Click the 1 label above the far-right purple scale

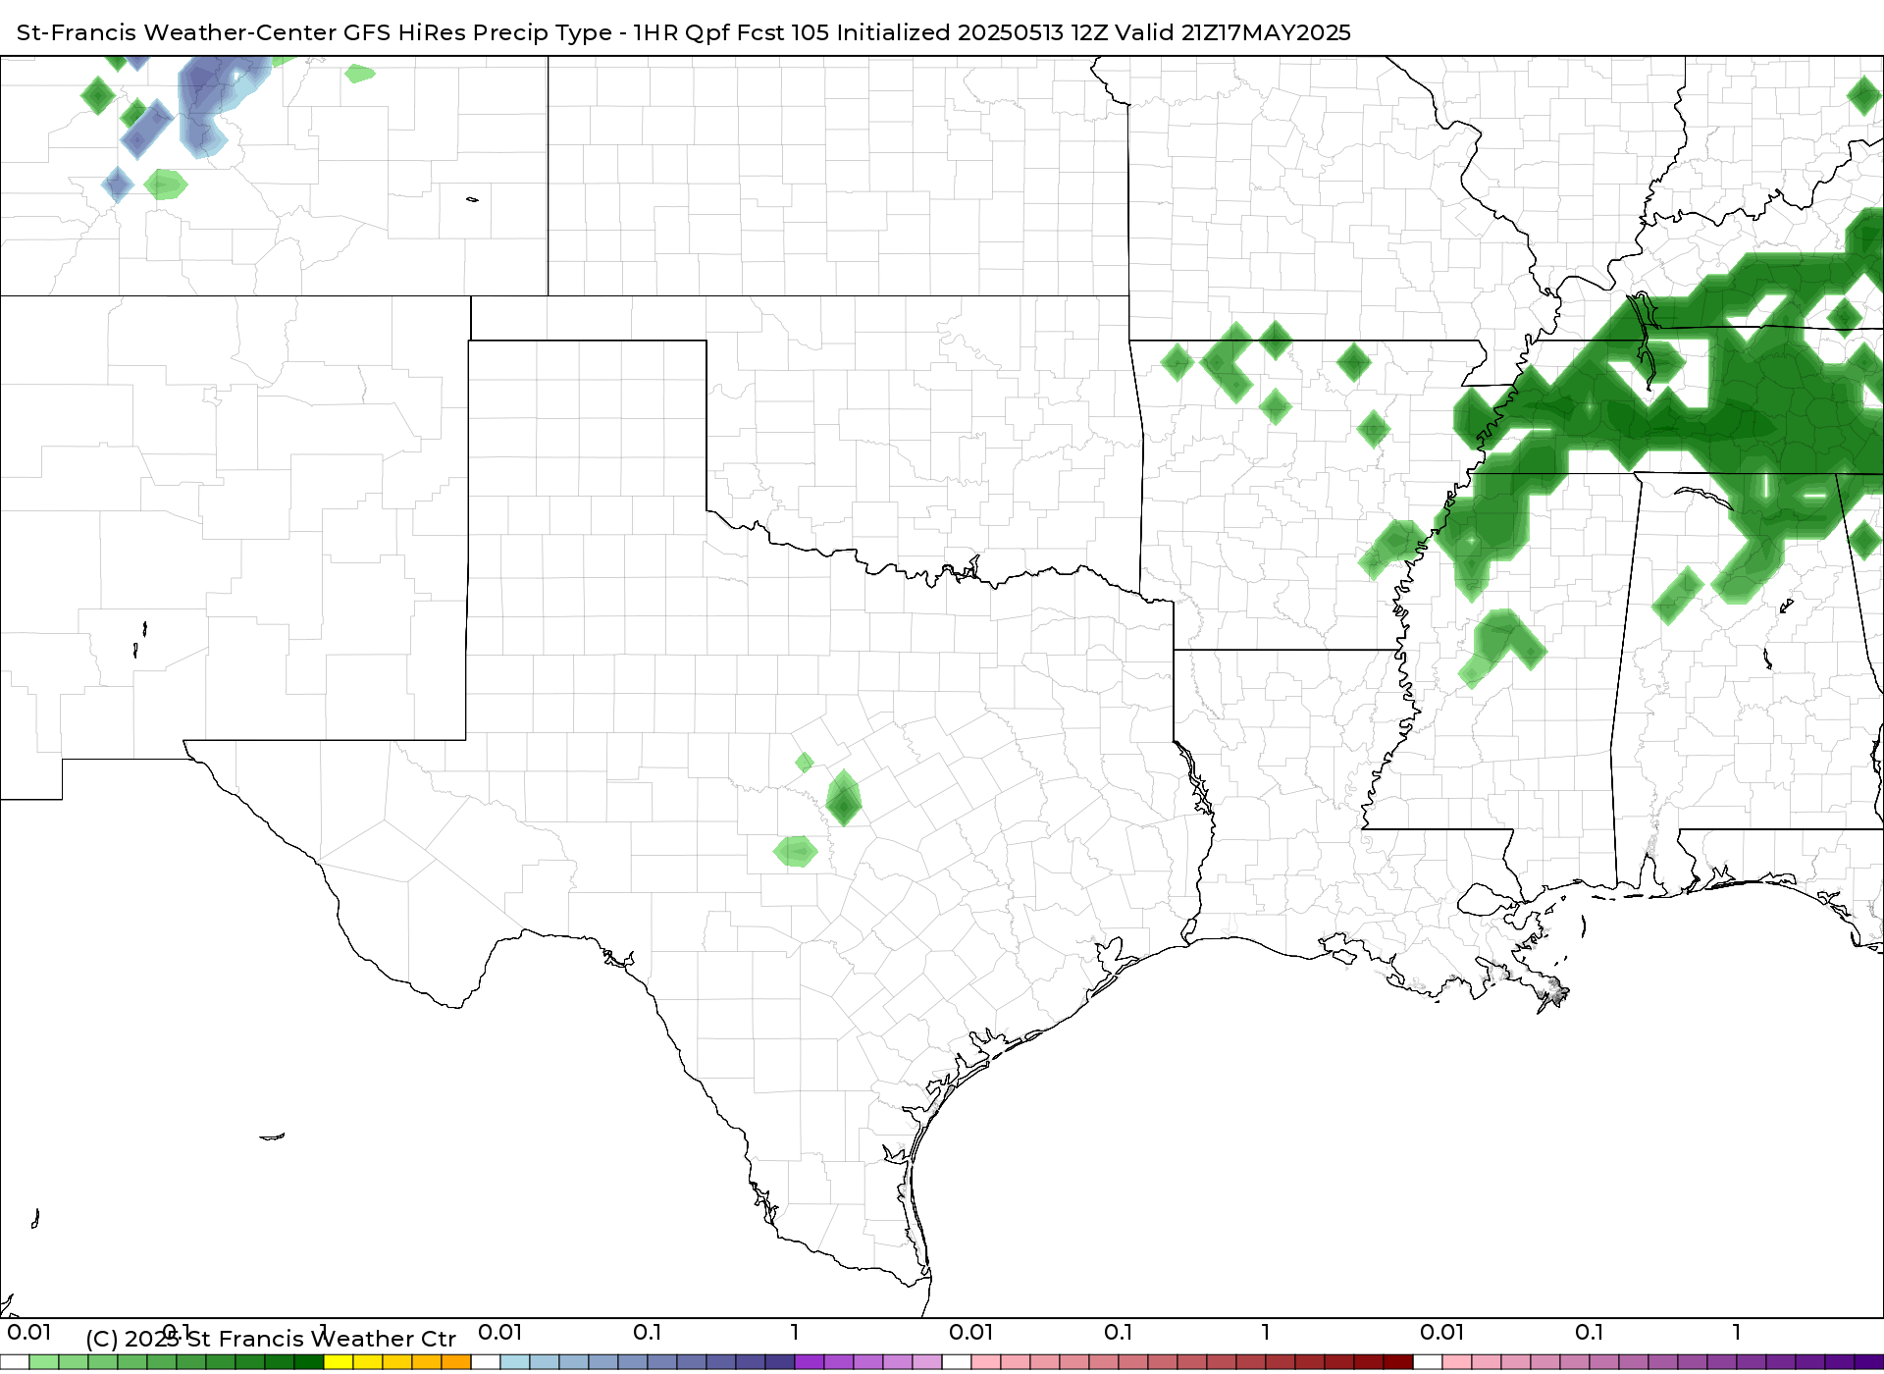coord(1737,1332)
